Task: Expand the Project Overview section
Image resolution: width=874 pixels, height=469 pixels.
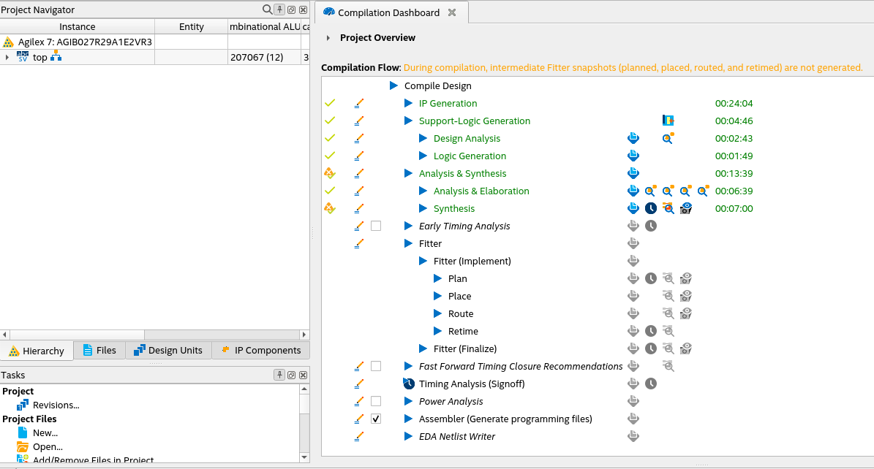Action: click(329, 38)
